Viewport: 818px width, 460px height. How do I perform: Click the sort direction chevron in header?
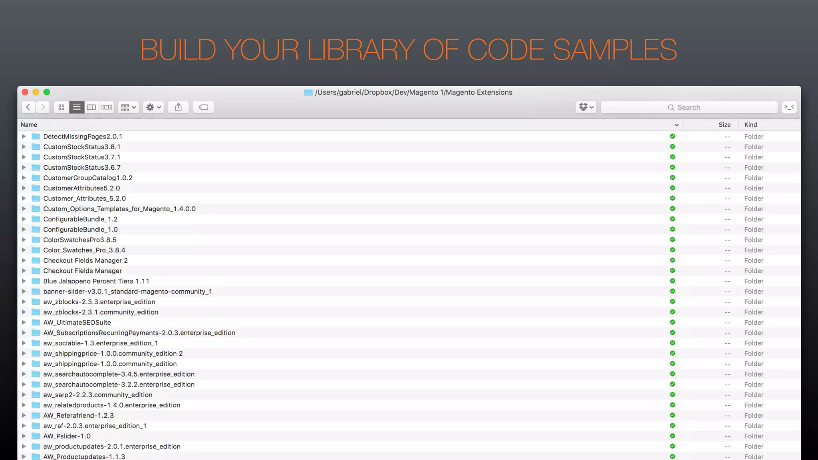(677, 125)
